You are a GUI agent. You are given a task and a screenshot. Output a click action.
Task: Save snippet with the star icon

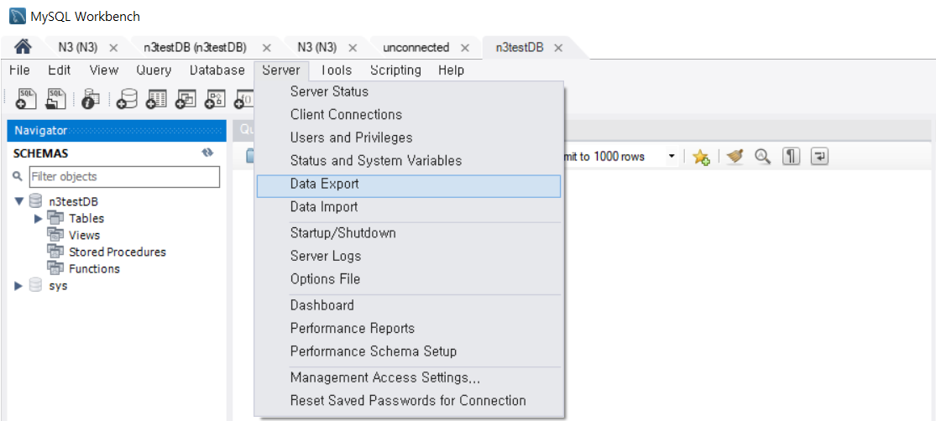tap(701, 157)
